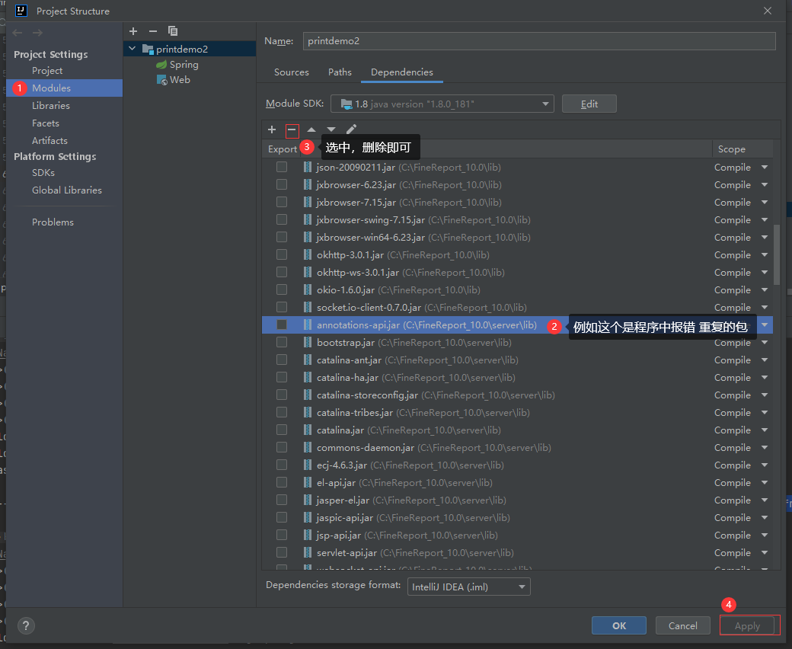Click the module Name input field
This screenshot has width=792, height=649.
point(539,41)
